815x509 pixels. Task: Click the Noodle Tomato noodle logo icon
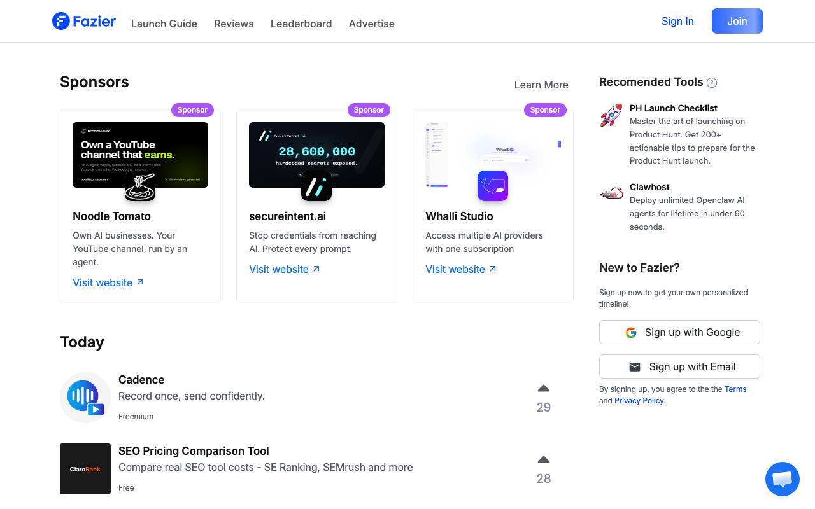point(140,186)
